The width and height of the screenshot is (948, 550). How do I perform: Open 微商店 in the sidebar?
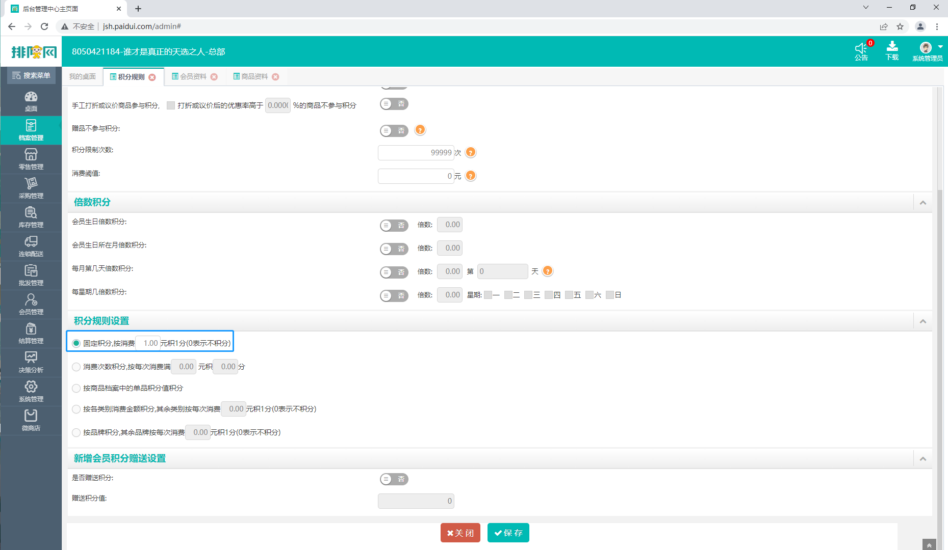31,421
